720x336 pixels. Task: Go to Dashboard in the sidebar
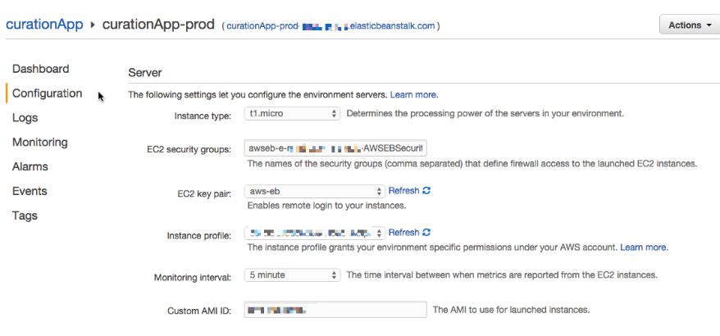[x=40, y=69]
